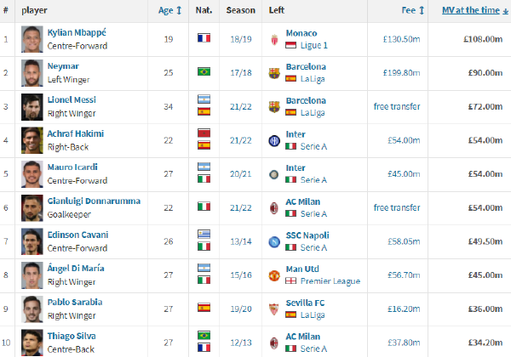
Task: Click Manchester United crest icon
Action: (x=274, y=275)
